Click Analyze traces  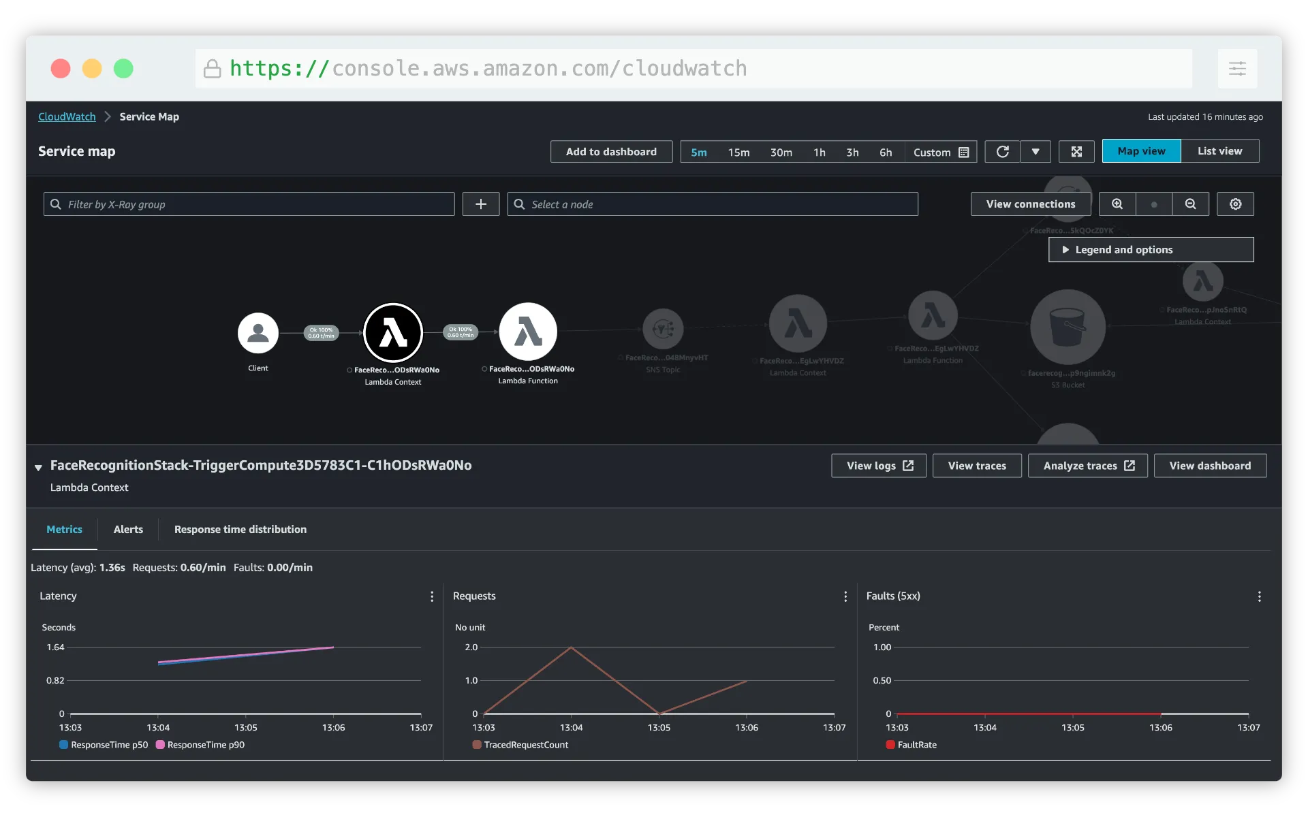[1088, 466]
